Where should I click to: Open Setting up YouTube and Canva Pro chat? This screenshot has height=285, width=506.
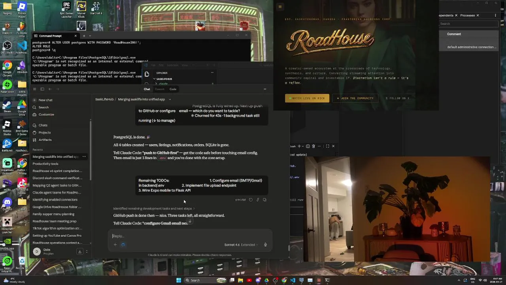pos(57,236)
